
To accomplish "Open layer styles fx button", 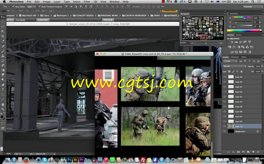I will [233, 152].
